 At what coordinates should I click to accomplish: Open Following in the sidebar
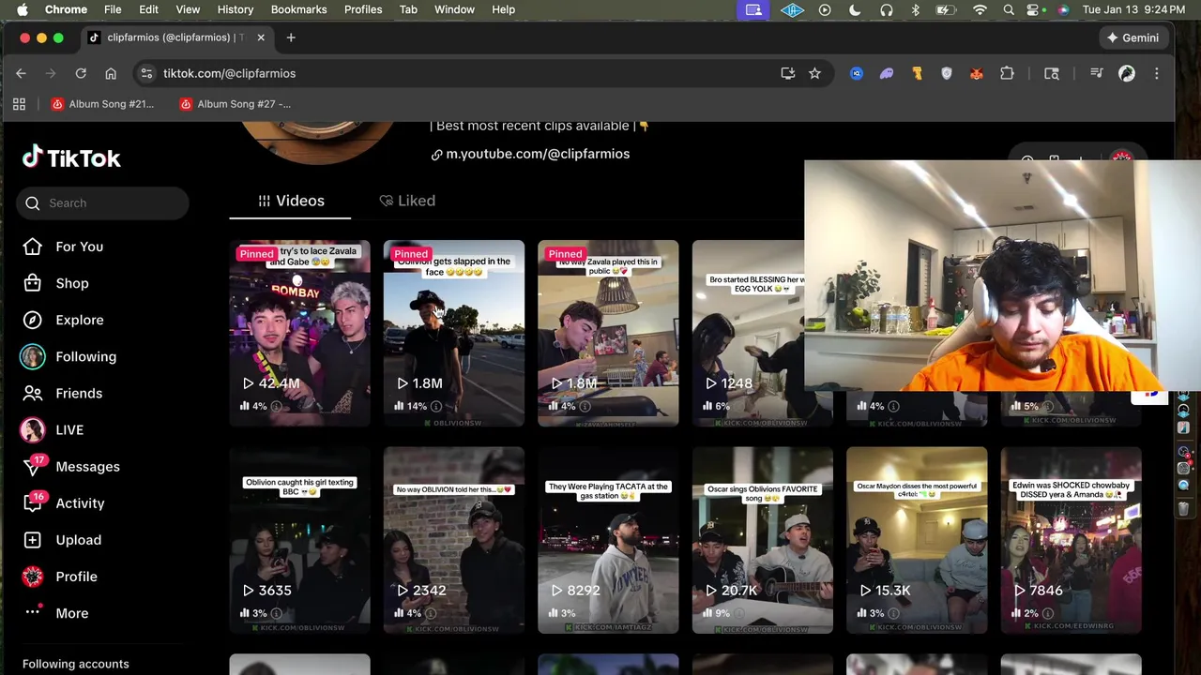pyautogui.click(x=85, y=356)
